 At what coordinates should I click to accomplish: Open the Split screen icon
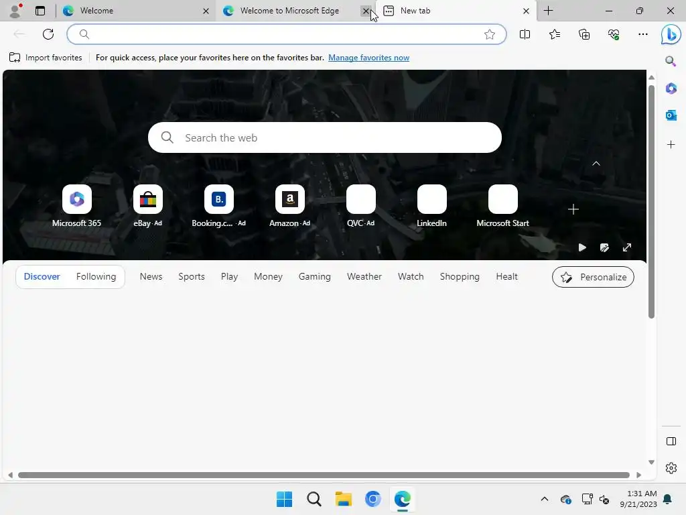tap(525, 34)
